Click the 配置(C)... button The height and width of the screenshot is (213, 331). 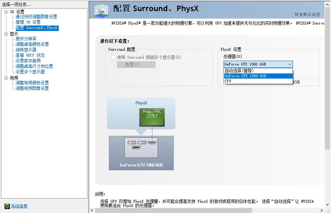(136, 64)
